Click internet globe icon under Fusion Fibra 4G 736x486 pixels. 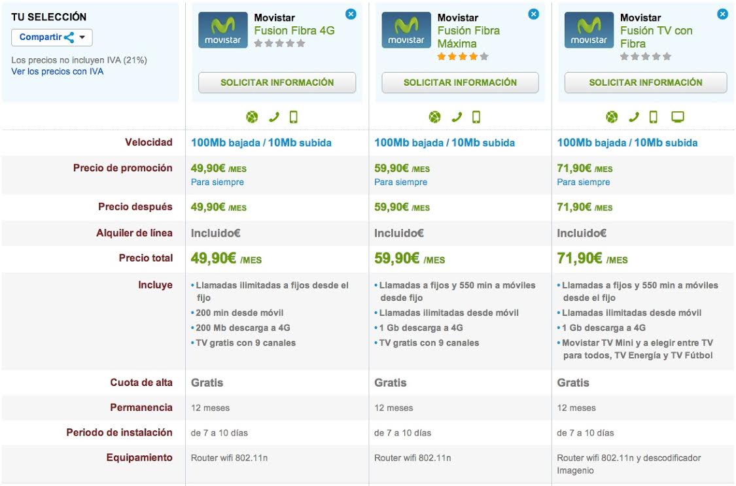tap(252, 117)
